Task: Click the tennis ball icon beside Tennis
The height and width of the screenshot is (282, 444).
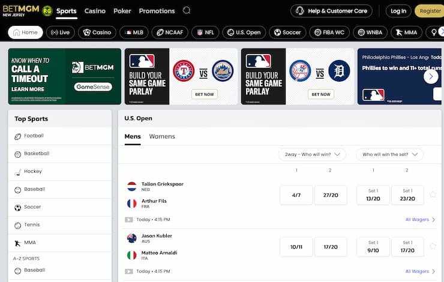Action: click(17, 226)
